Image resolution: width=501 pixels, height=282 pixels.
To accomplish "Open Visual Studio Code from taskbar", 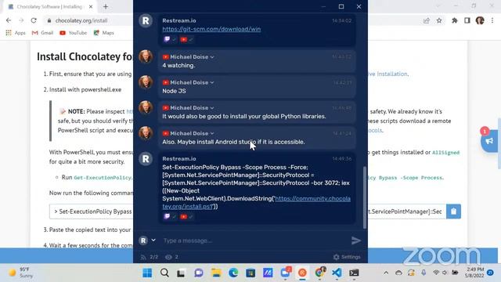I will point(337,273).
